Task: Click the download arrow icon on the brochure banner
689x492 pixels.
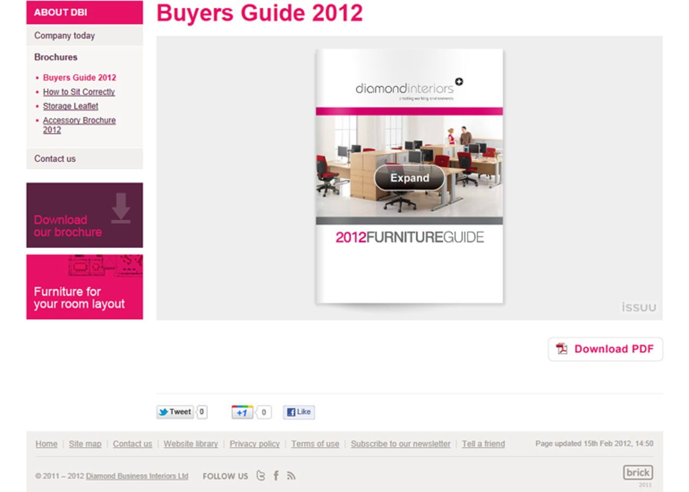Action: [120, 208]
